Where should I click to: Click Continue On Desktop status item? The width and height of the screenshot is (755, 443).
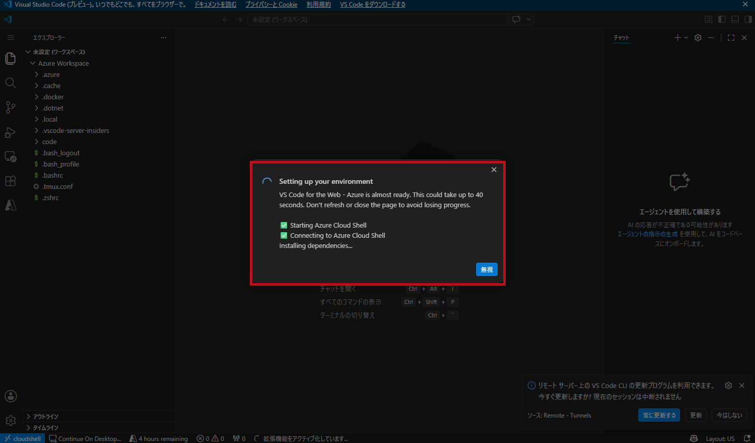pyautogui.click(x=85, y=438)
